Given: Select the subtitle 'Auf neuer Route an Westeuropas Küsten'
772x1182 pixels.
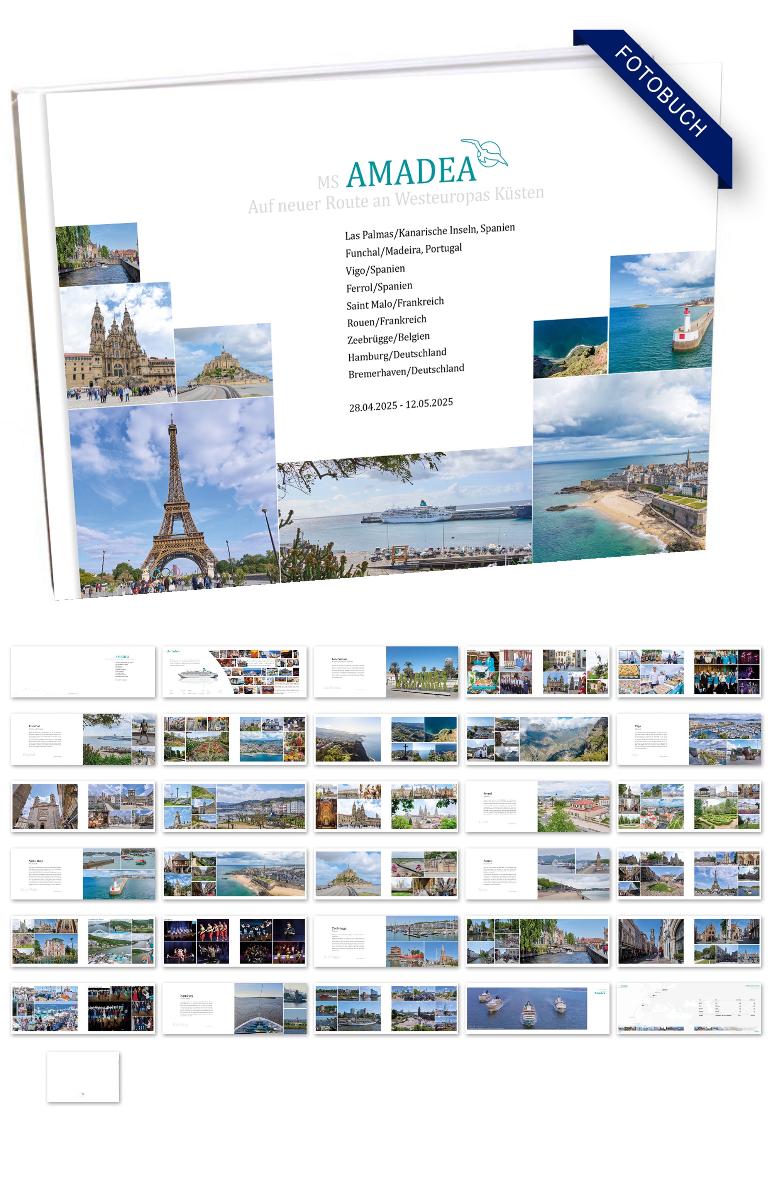Looking at the screenshot, I should coord(396,200).
